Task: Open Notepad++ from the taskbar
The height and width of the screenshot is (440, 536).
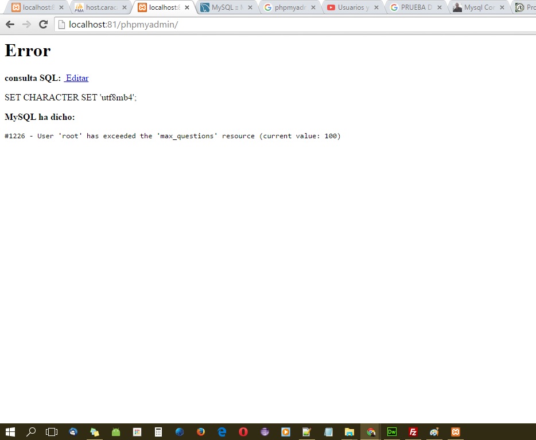Action: point(306,432)
